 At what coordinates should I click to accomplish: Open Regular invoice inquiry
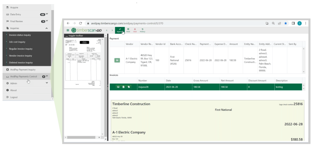[21, 49]
